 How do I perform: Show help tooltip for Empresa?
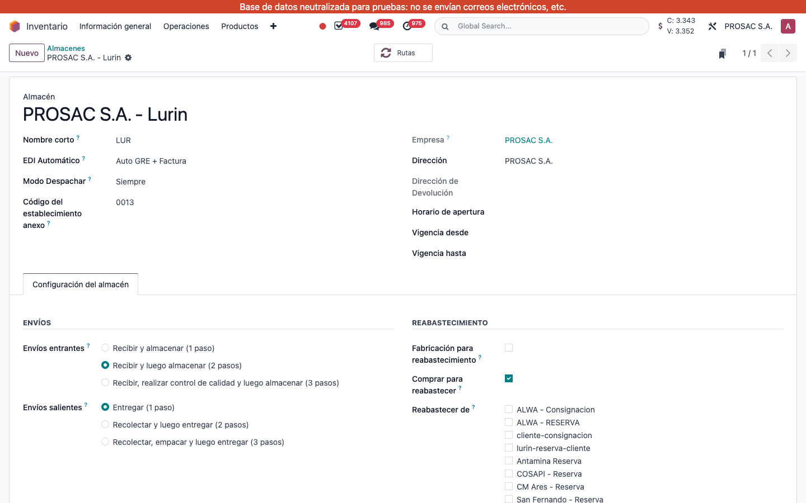pyautogui.click(x=448, y=137)
